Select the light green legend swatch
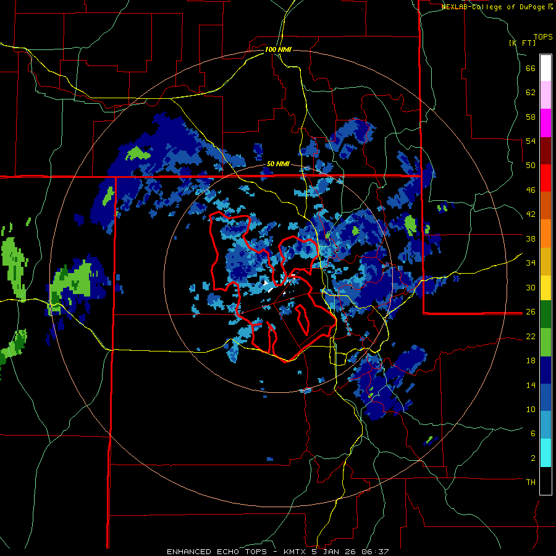The width and height of the screenshot is (556, 556). [545, 342]
